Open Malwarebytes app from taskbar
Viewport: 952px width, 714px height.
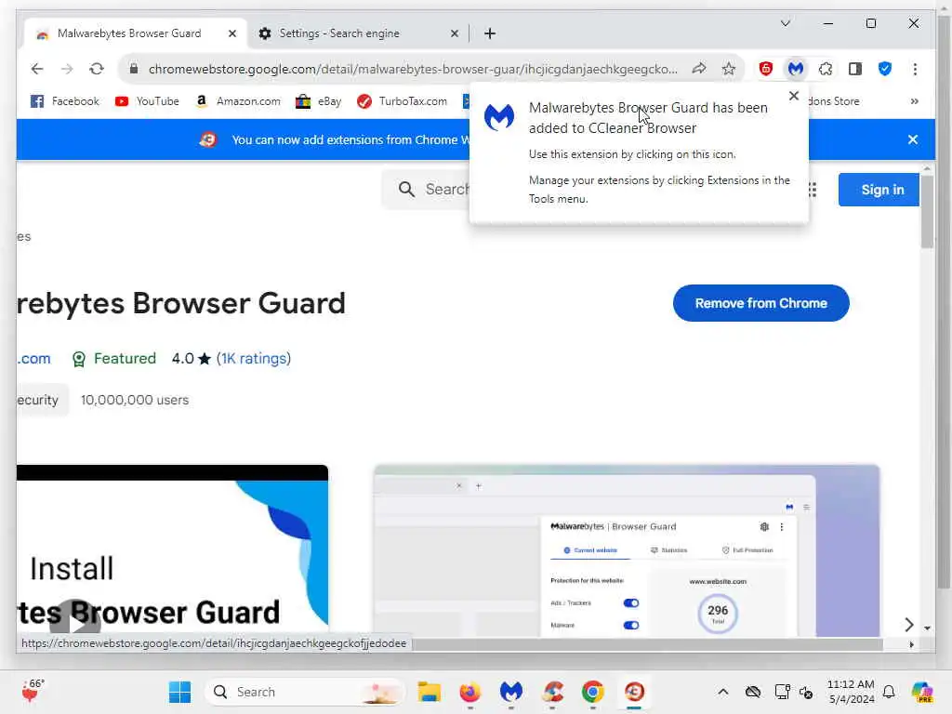[511, 692]
